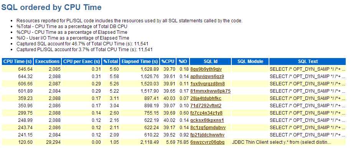The width and height of the screenshot is (353, 148).
Task: Select the %Total definition bullet line
Action: (x=72, y=27)
